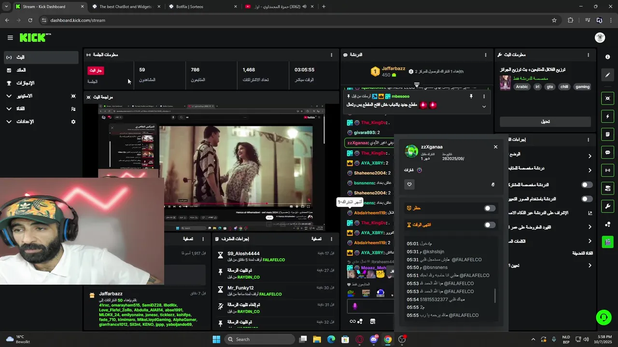This screenshot has width=618, height=347.
Task: Click FALAFELCO link in S9_Alosh4444 moderation entry
Action: coord(274,260)
